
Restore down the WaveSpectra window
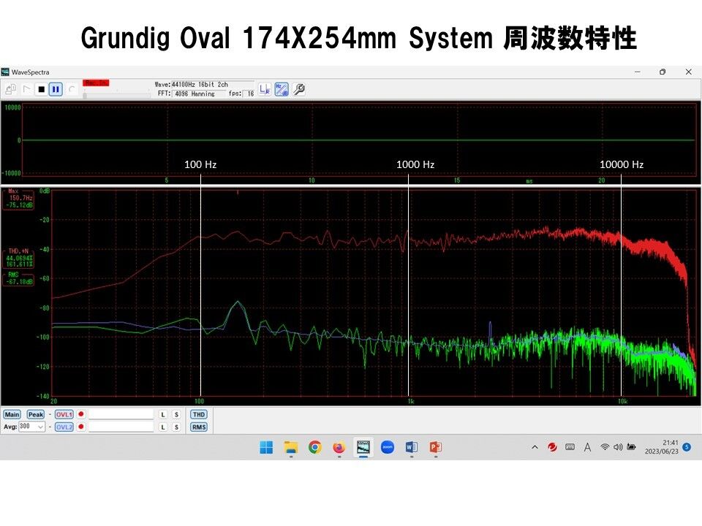click(663, 72)
